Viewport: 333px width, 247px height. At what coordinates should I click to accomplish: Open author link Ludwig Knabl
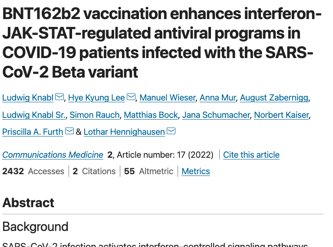point(28,98)
